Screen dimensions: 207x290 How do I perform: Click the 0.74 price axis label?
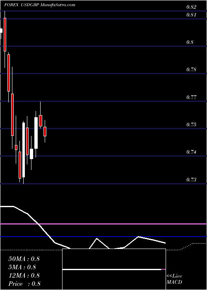point(191,152)
